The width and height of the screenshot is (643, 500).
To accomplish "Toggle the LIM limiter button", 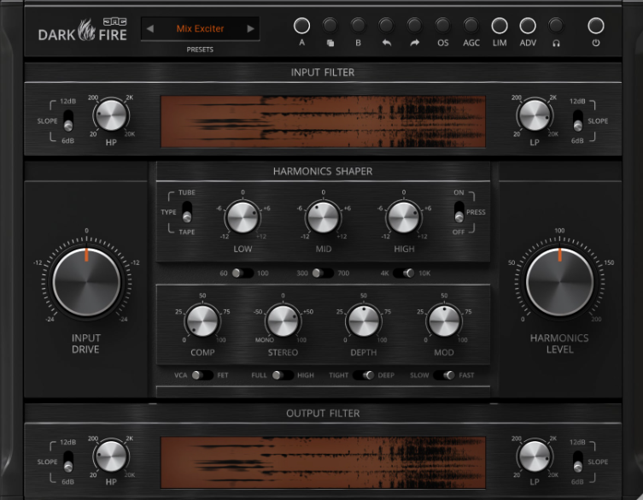I will (500, 26).
